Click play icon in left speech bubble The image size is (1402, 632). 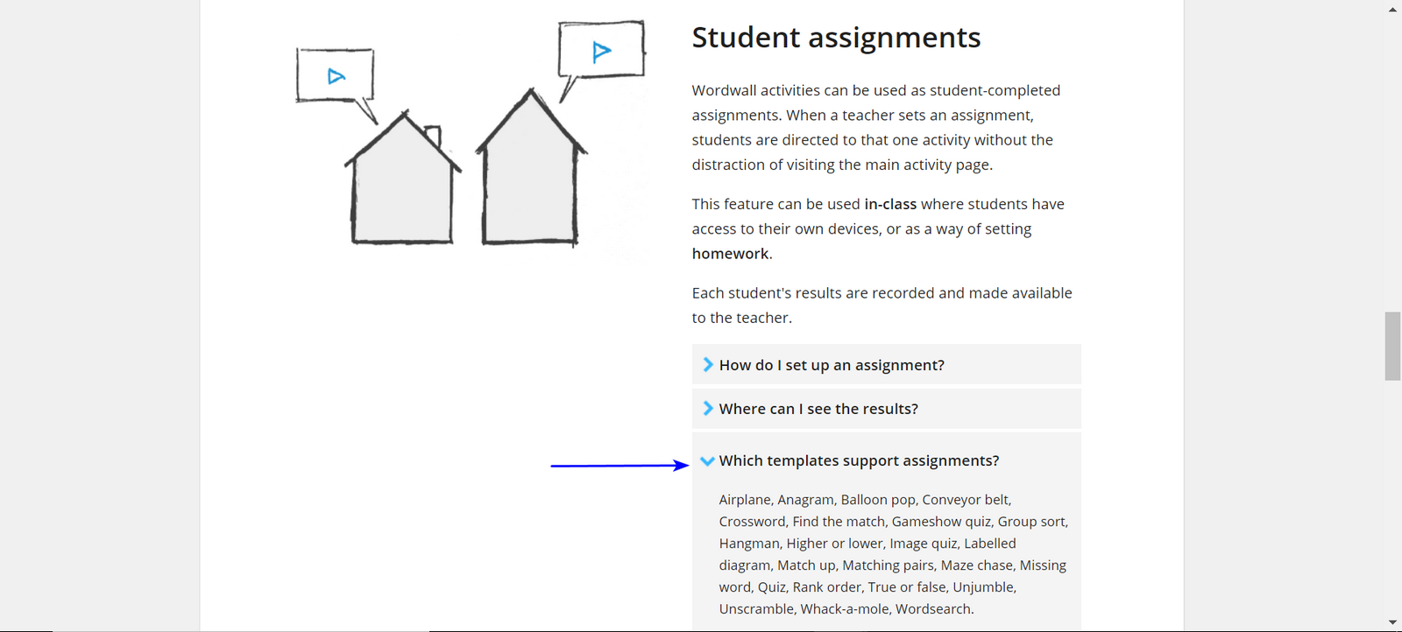pos(336,76)
